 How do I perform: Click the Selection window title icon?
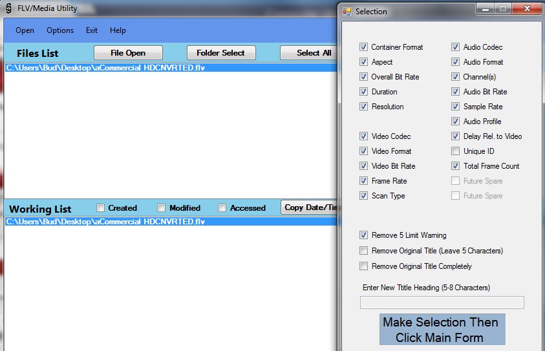(347, 12)
